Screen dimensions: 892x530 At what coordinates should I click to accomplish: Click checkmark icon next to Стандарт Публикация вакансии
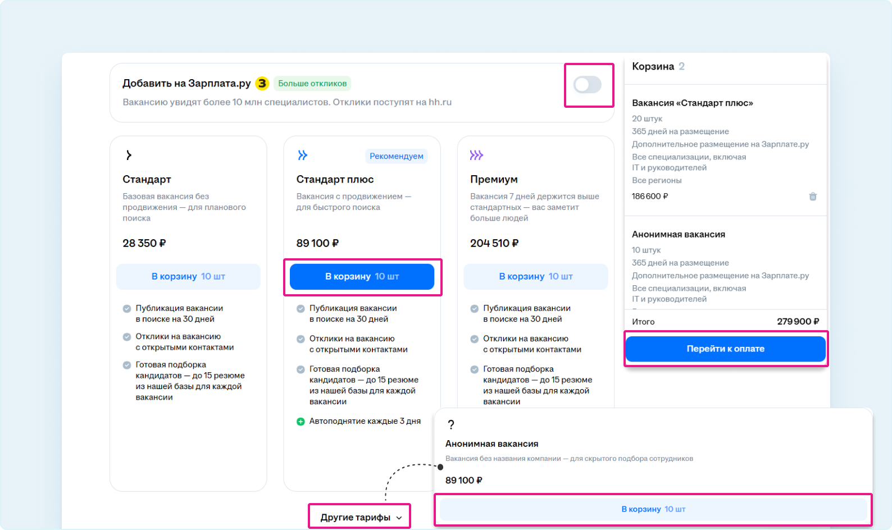pos(127,309)
